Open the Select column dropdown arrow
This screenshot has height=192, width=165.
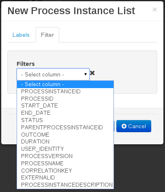pos(86,74)
